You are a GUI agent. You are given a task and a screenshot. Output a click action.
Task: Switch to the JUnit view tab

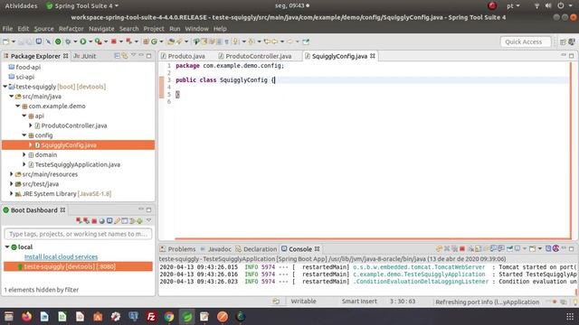click(85, 56)
